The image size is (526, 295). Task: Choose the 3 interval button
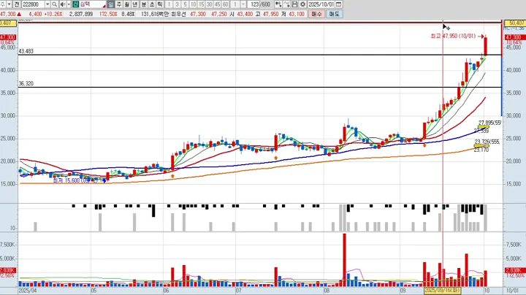[x=177, y=4]
